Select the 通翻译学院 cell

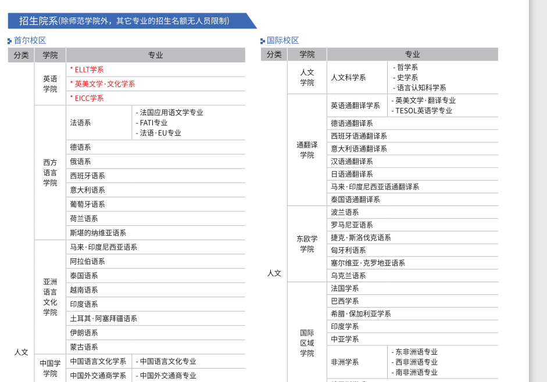click(308, 150)
